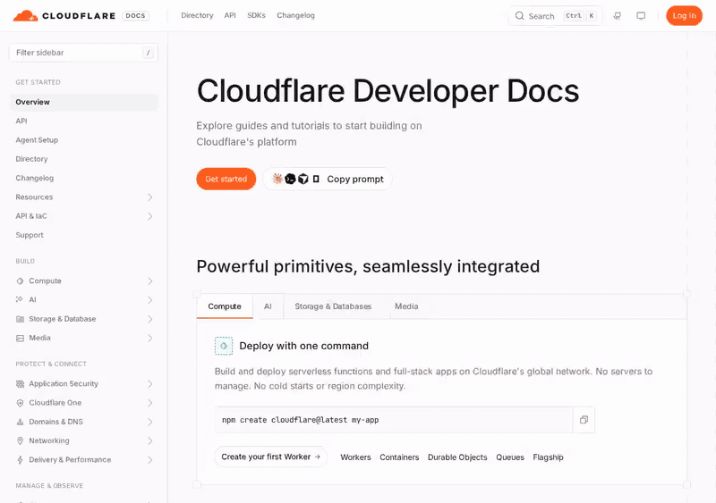
Task: Click Create your first Worker
Action: [x=271, y=457]
